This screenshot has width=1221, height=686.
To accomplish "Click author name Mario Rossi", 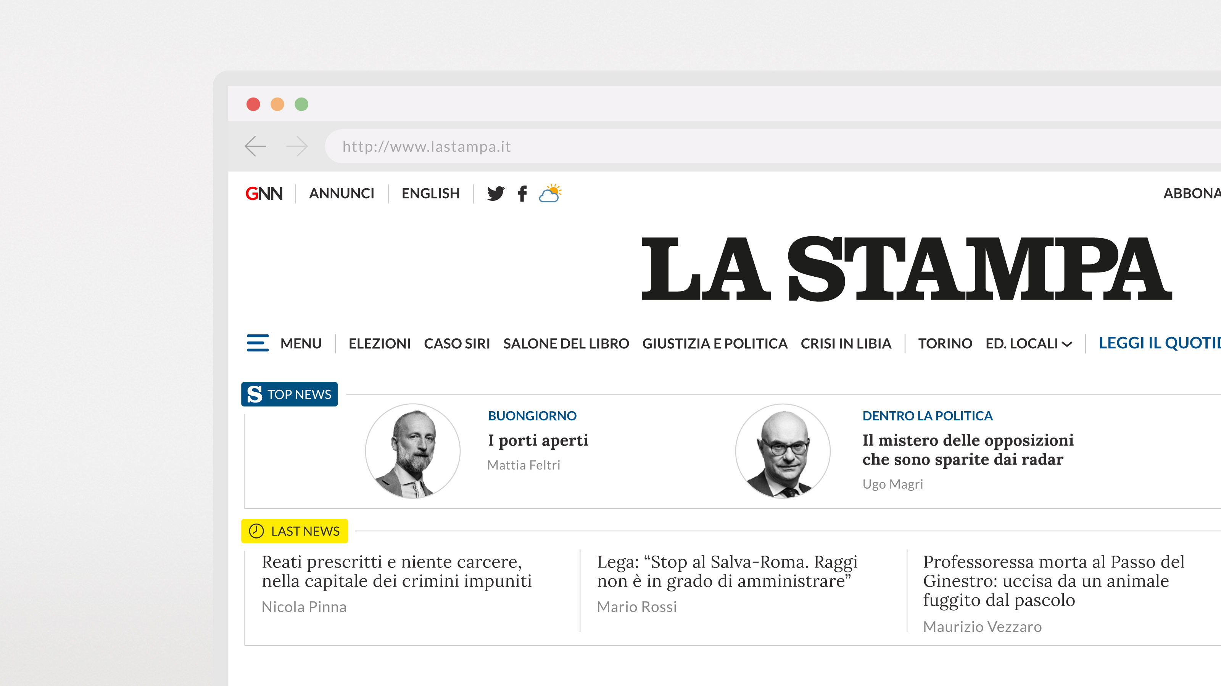I will click(x=636, y=606).
